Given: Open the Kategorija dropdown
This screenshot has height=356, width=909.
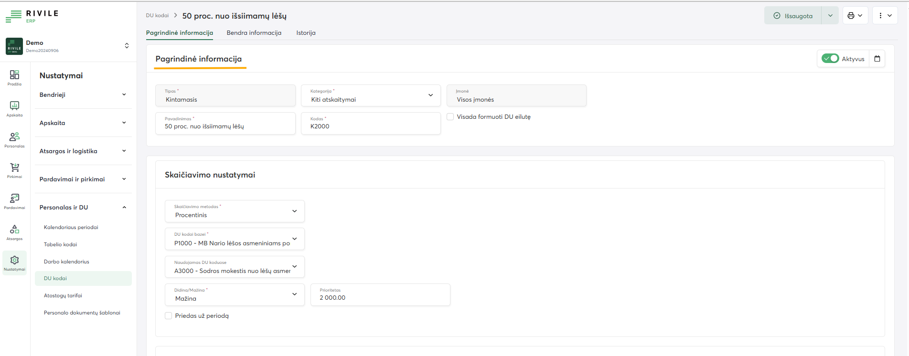Looking at the screenshot, I should point(371,95).
